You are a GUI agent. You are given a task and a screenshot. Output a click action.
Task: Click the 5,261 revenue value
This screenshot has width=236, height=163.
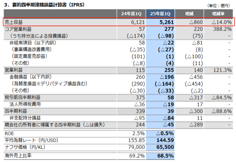coord(167,22)
